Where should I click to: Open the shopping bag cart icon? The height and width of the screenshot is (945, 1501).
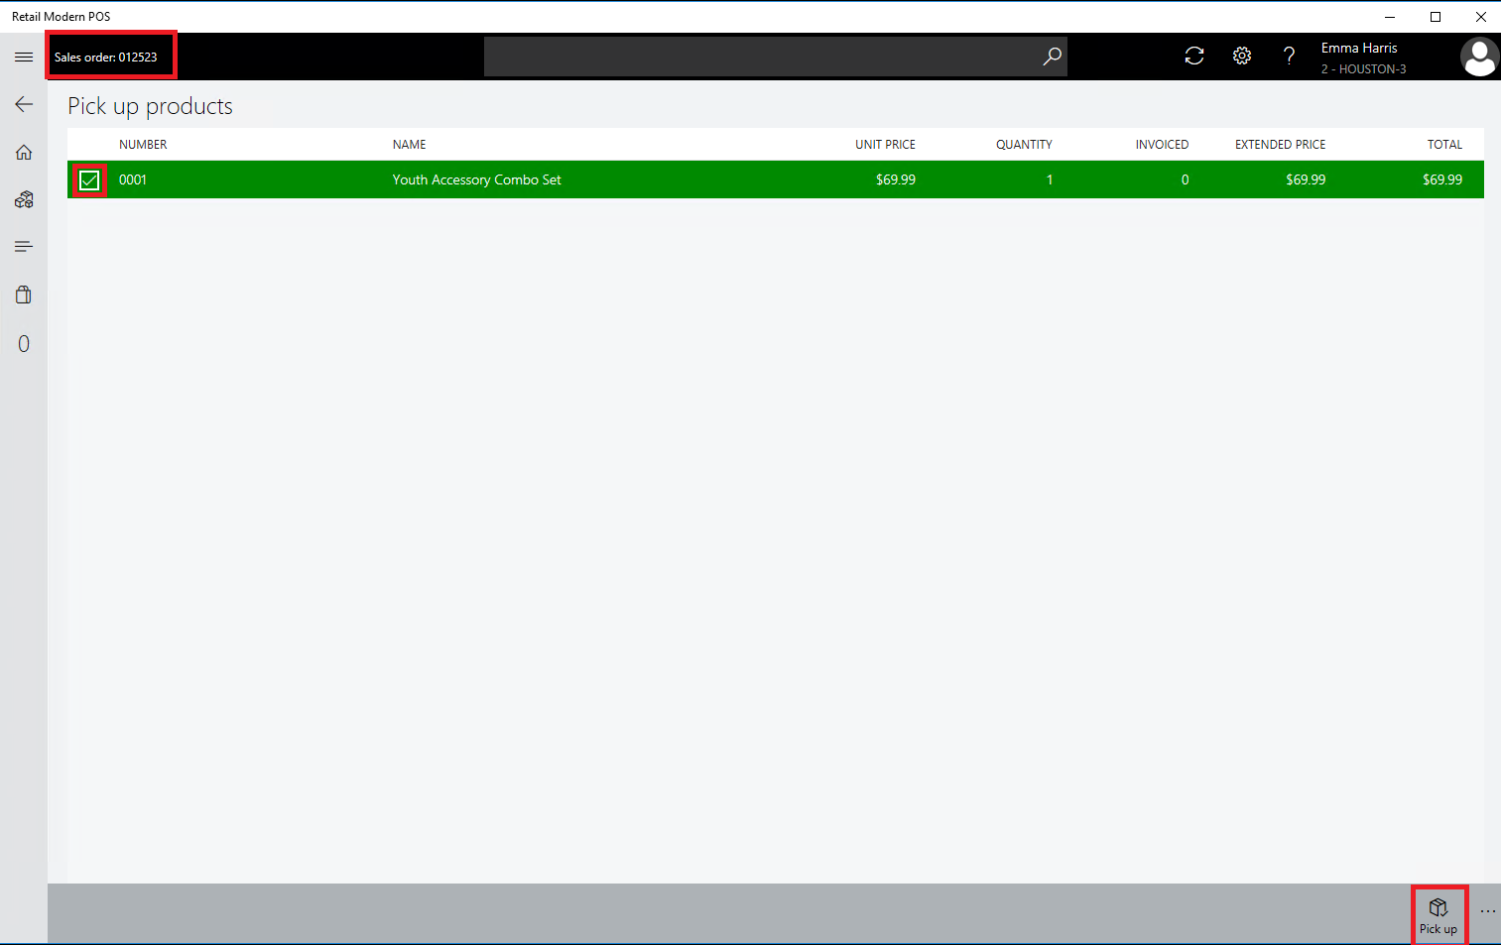pos(24,295)
